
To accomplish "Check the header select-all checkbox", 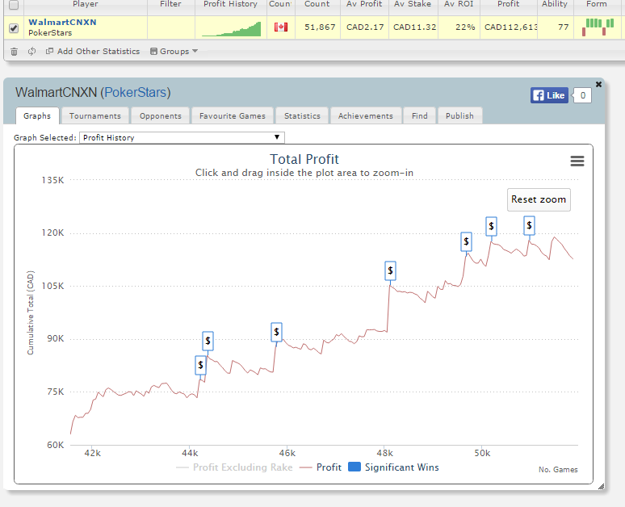I will tap(14, 5).
